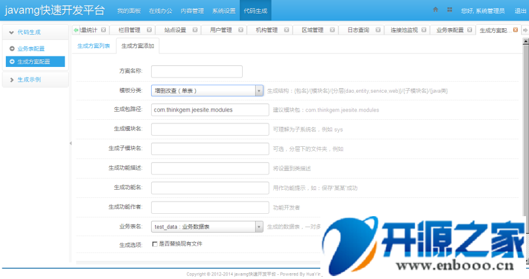This screenshot has height=279, width=529.
Task: Focus the 生成模块名 input field
Action: 210,129
